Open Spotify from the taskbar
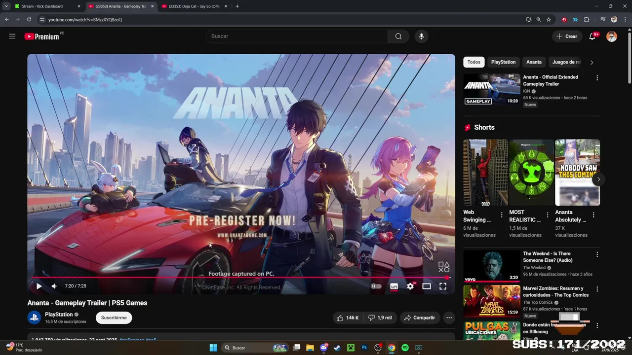The width and height of the screenshot is (632, 355). [405, 348]
